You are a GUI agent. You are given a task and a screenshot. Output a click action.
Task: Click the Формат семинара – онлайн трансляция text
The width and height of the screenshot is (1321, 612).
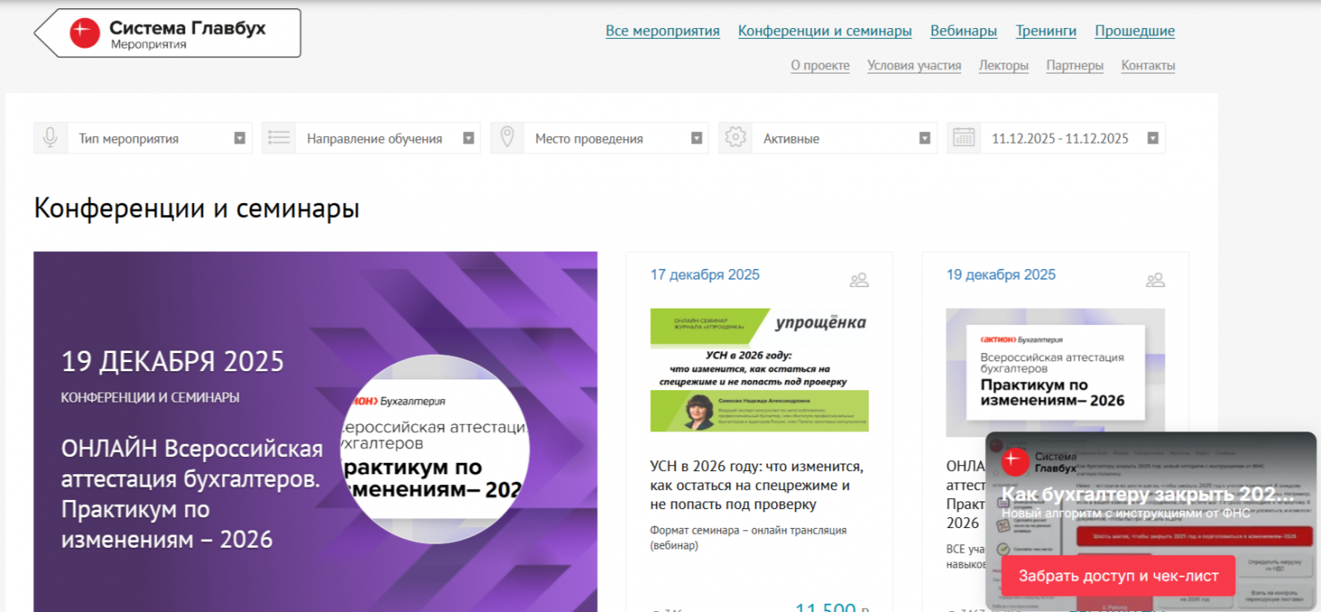(x=748, y=538)
